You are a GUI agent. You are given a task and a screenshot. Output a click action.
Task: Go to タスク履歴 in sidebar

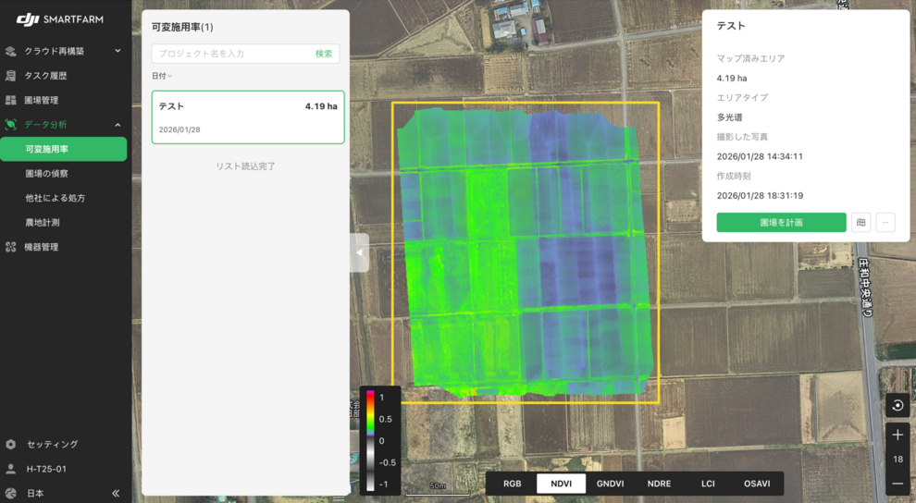(45, 76)
